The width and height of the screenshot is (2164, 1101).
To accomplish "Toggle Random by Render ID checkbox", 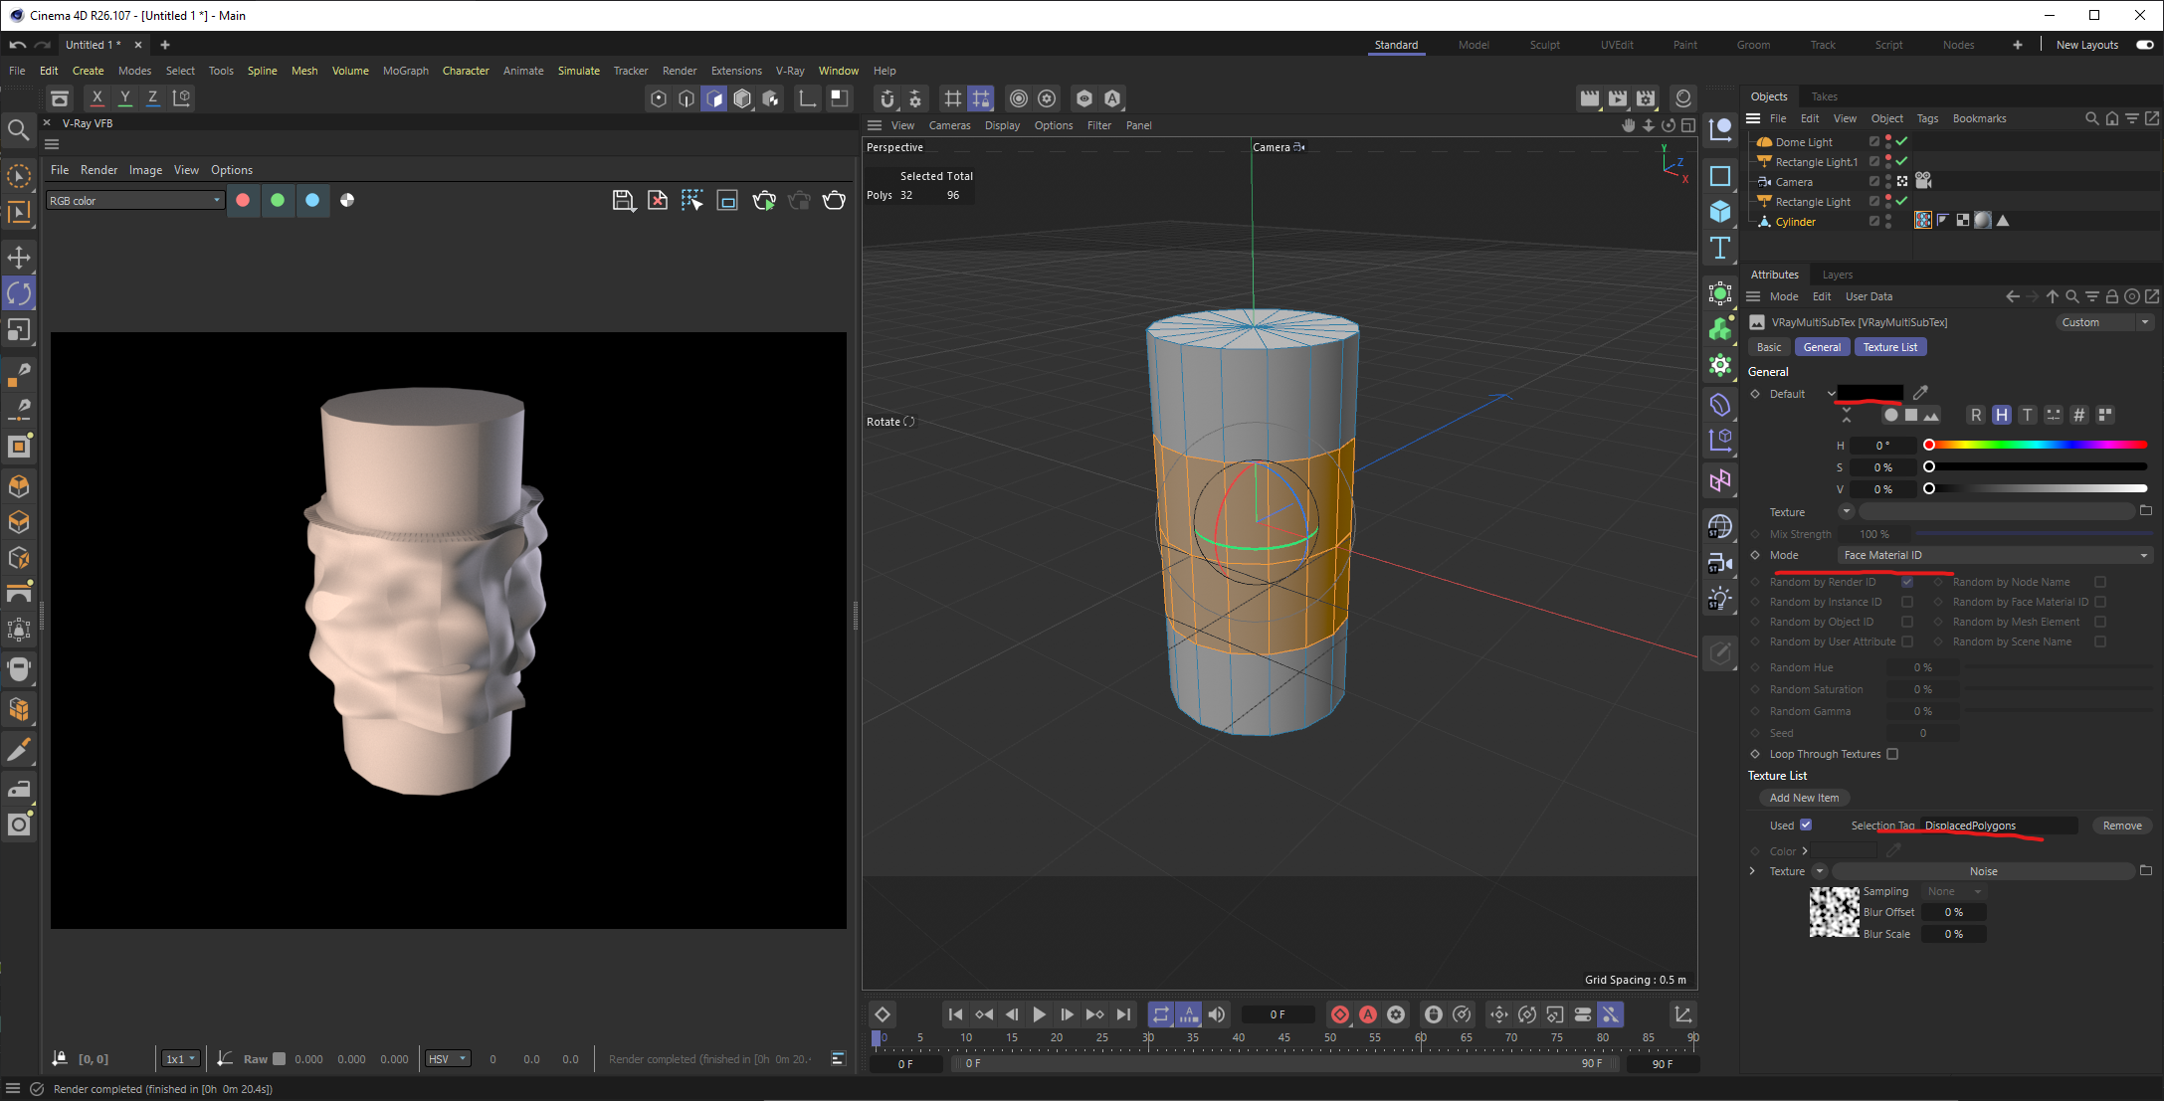I will coord(1906,582).
